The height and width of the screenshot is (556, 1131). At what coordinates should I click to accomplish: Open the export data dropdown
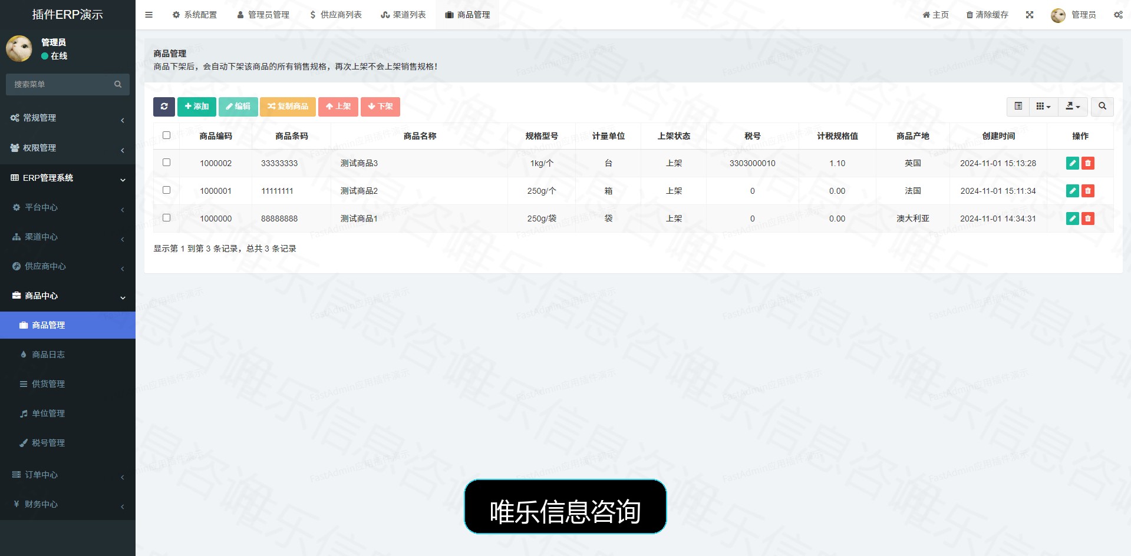click(x=1073, y=107)
